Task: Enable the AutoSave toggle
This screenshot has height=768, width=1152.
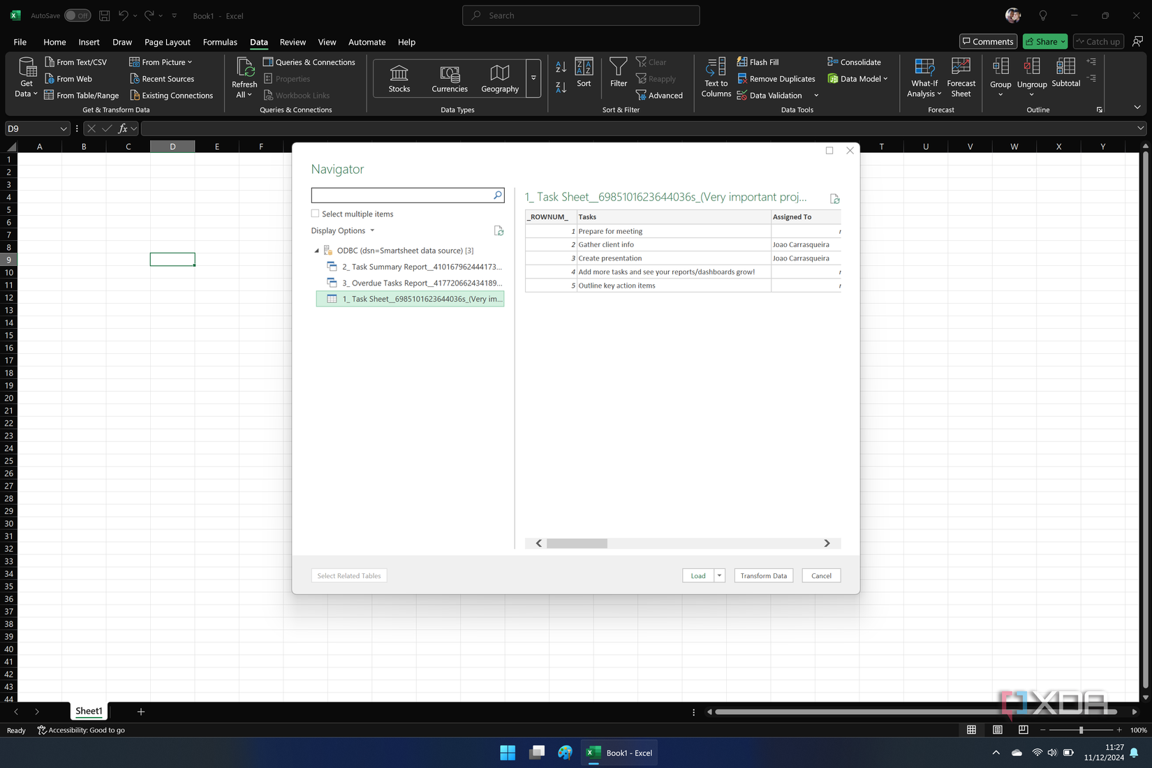Action: tap(77, 15)
